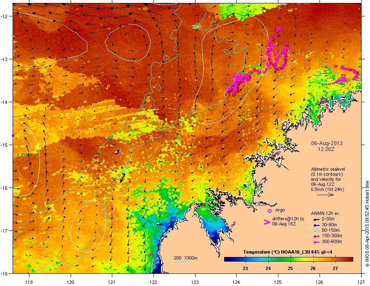Click the "0.5m/s (1kt 24h)" text

(327, 189)
